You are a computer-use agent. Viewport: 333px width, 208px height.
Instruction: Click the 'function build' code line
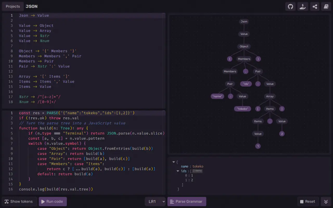click(x=54, y=128)
